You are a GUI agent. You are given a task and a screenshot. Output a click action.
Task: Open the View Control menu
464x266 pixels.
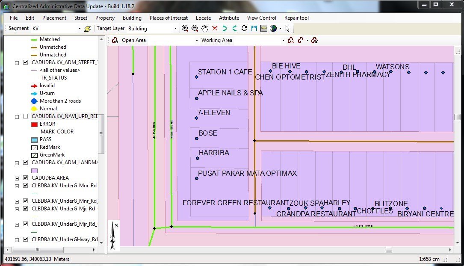(262, 18)
